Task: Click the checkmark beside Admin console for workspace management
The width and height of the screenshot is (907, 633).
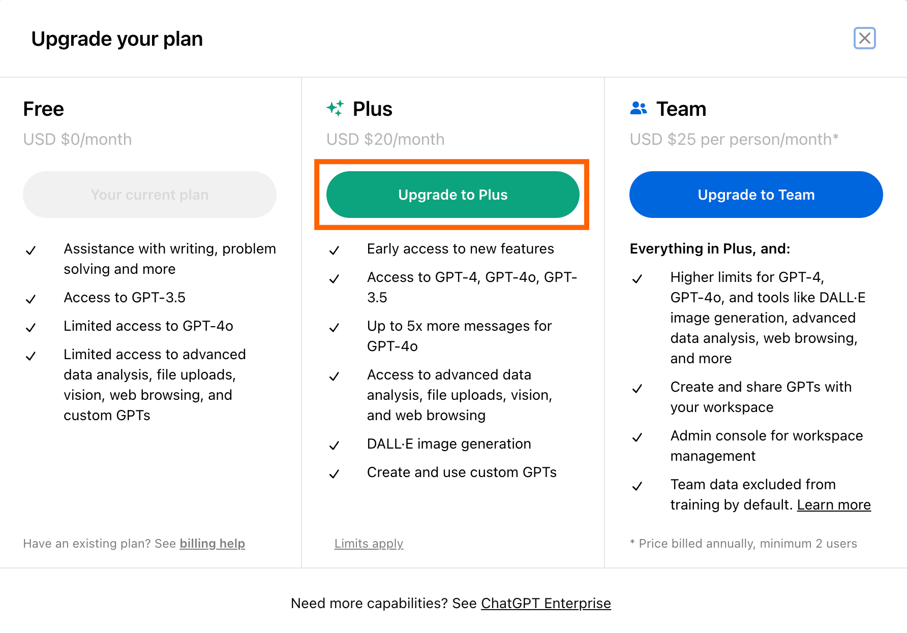Action: click(x=637, y=437)
